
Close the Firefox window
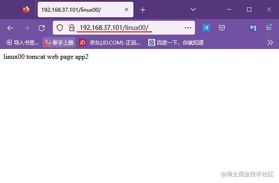(x=269, y=10)
